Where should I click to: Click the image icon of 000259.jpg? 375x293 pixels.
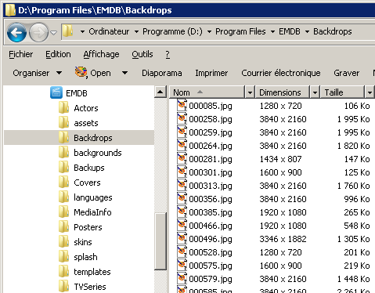[x=182, y=132]
